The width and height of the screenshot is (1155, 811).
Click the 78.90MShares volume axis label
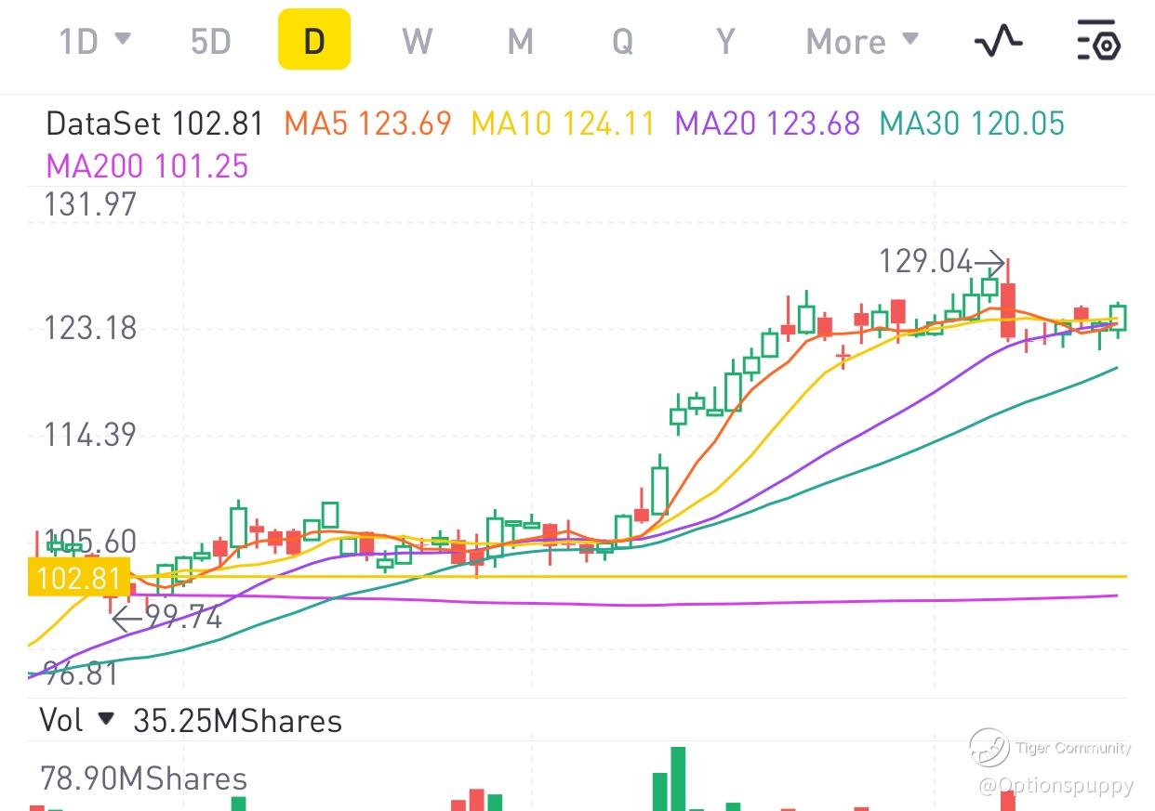click(143, 778)
